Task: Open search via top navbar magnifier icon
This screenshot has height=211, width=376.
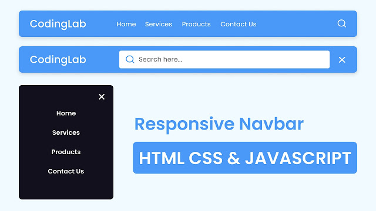Action: click(x=342, y=23)
